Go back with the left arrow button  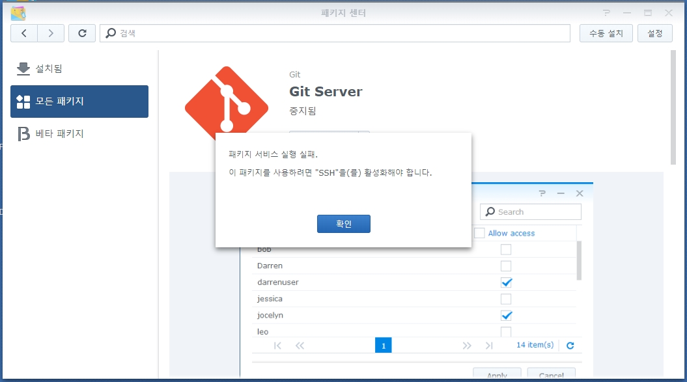point(24,33)
